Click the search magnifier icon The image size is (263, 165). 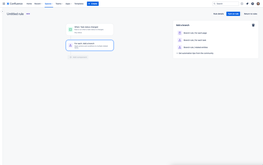click(x=215, y=4)
